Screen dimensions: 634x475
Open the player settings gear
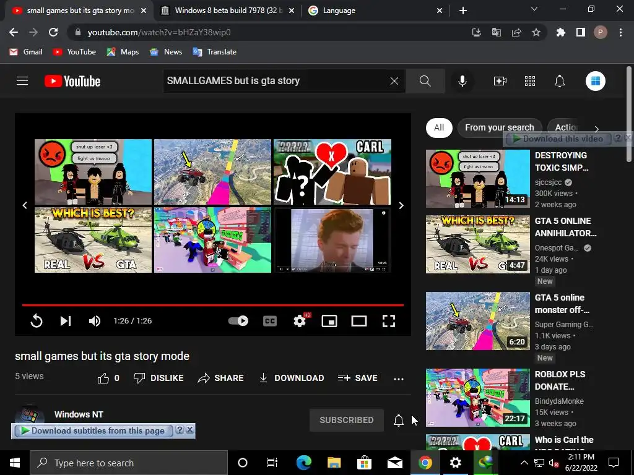(x=300, y=321)
